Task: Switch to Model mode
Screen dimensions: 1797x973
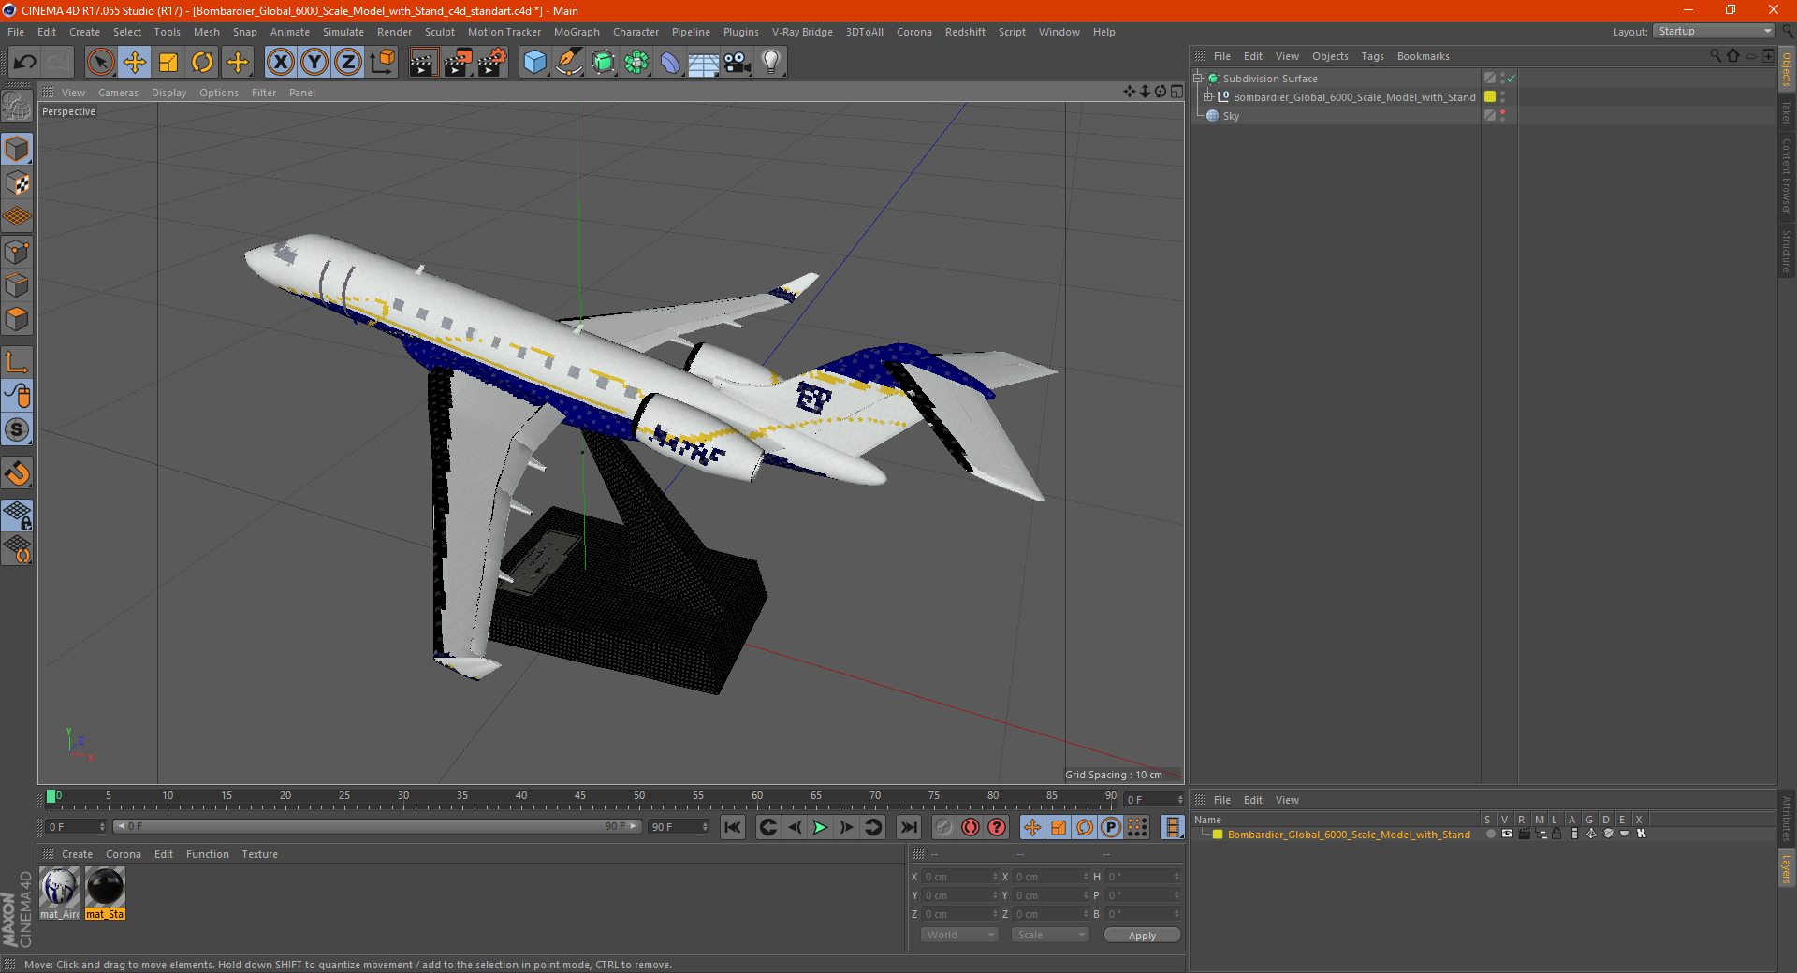Action: 18,150
